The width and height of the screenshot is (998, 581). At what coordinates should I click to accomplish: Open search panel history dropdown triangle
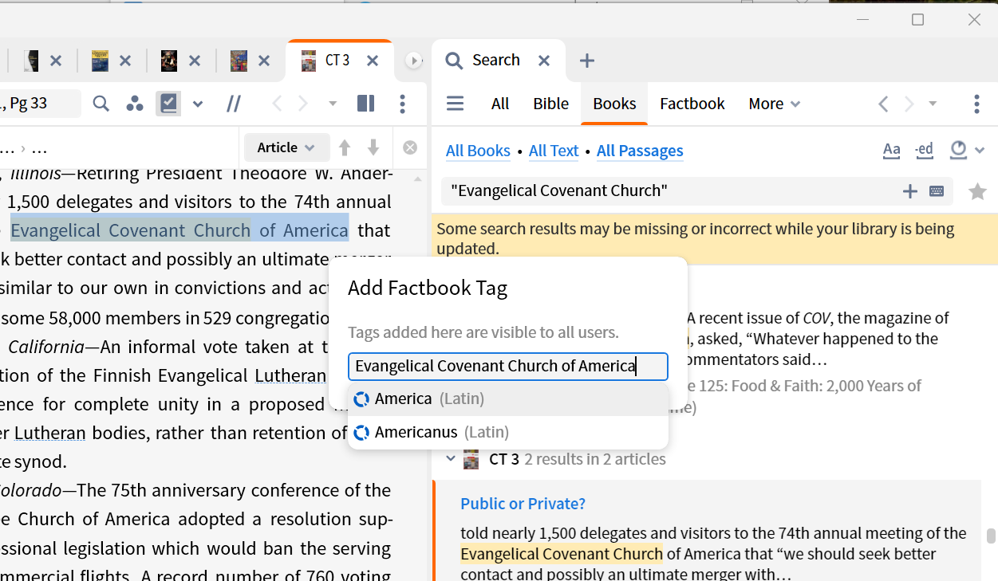933,104
